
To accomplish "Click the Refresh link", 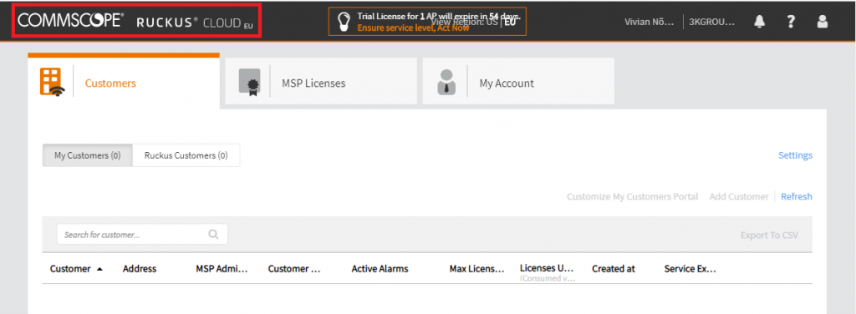I will [797, 196].
